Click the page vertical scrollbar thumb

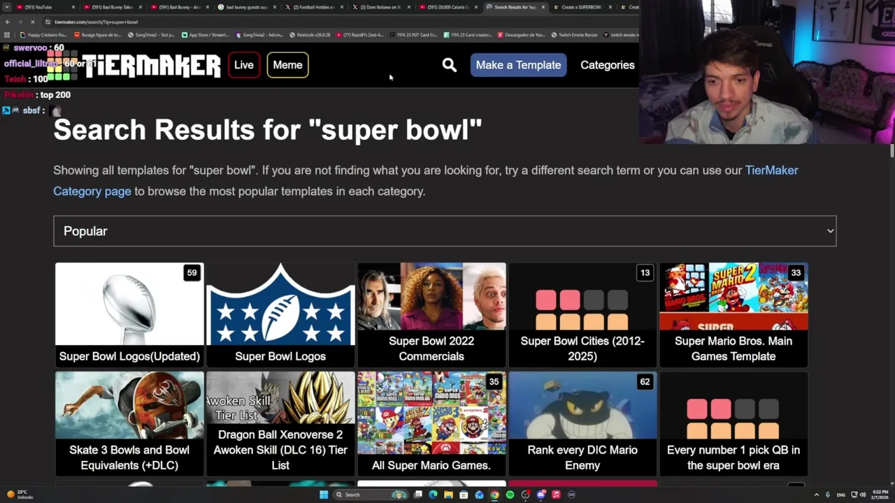pos(892,151)
